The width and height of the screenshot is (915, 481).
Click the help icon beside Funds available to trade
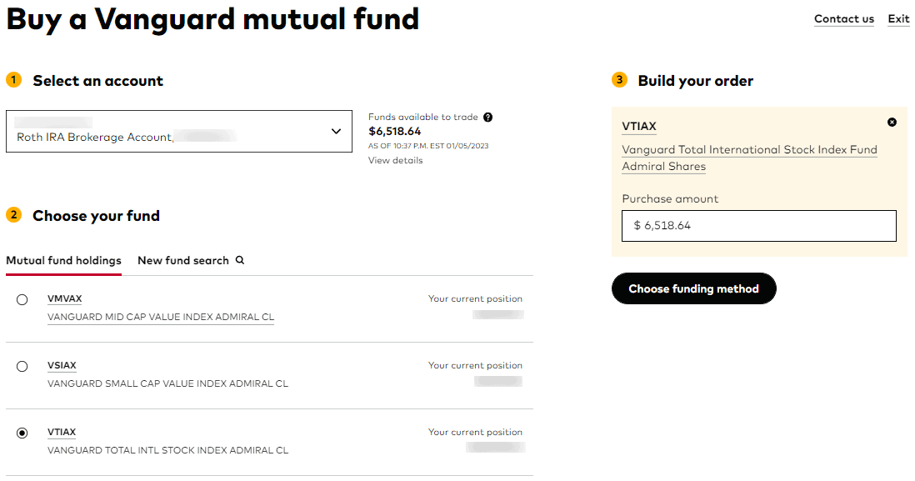click(487, 118)
